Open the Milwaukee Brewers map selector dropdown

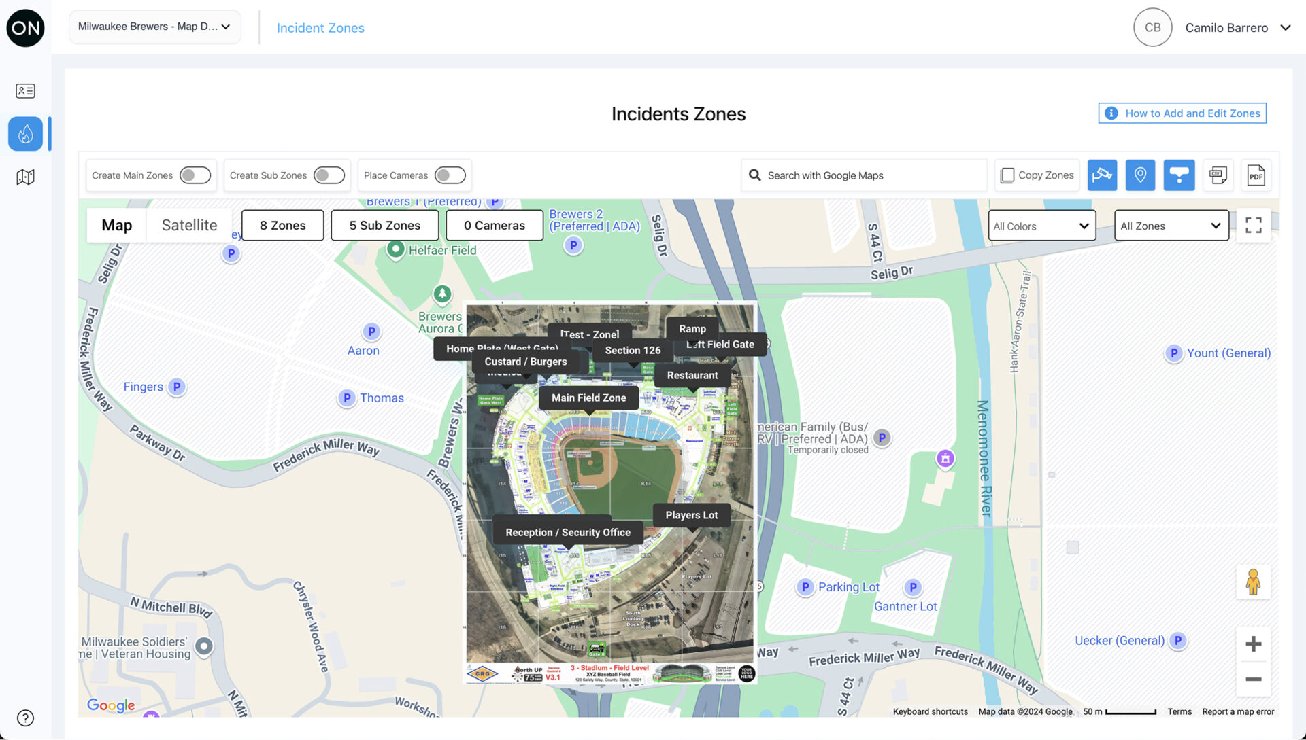pyautogui.click(x=154, y=27)
